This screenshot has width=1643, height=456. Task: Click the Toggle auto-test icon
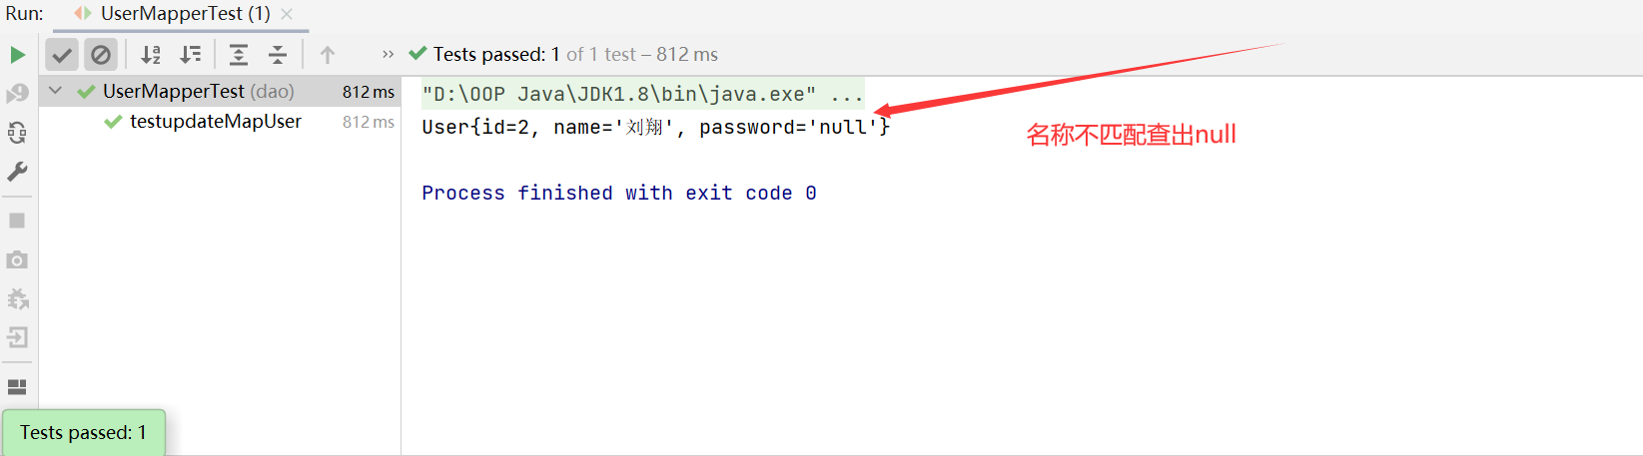point(17,133)
